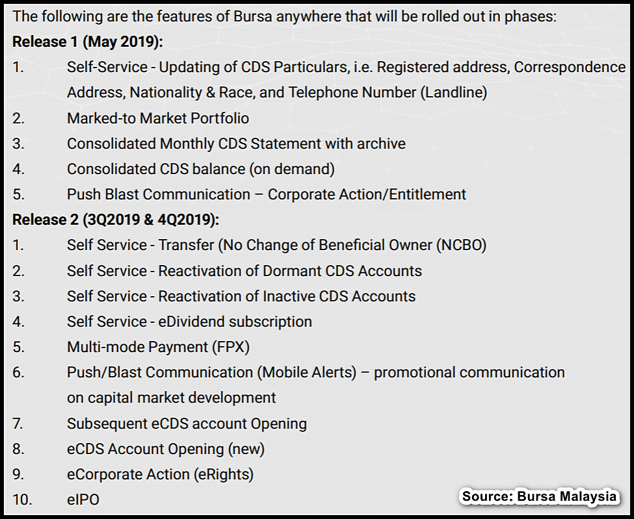This screenshot has width=634, height=519.
Task: Select the Marked-to Market Portfolio item
Action: 158,118
